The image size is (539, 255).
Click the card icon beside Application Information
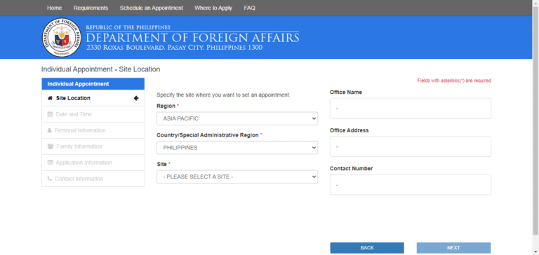point(51,163)
